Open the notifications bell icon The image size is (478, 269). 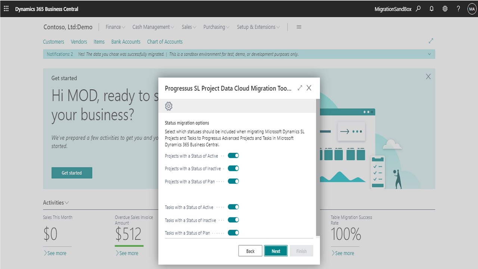click(432, 9)
